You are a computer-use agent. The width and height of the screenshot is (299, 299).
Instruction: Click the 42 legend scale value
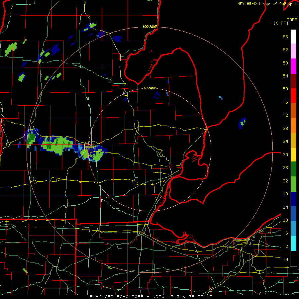285,115
